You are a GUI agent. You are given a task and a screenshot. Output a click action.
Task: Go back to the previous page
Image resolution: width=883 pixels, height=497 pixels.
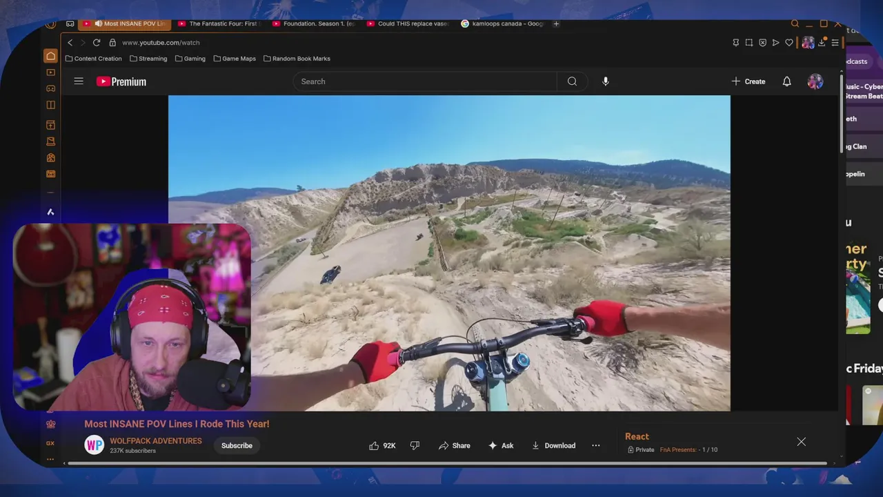[70, 43]
